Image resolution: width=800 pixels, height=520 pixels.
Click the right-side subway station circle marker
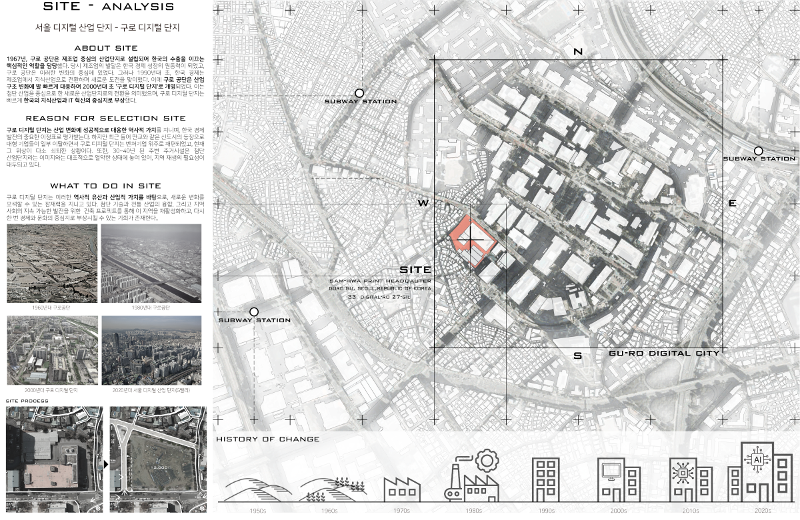[758, 151]
